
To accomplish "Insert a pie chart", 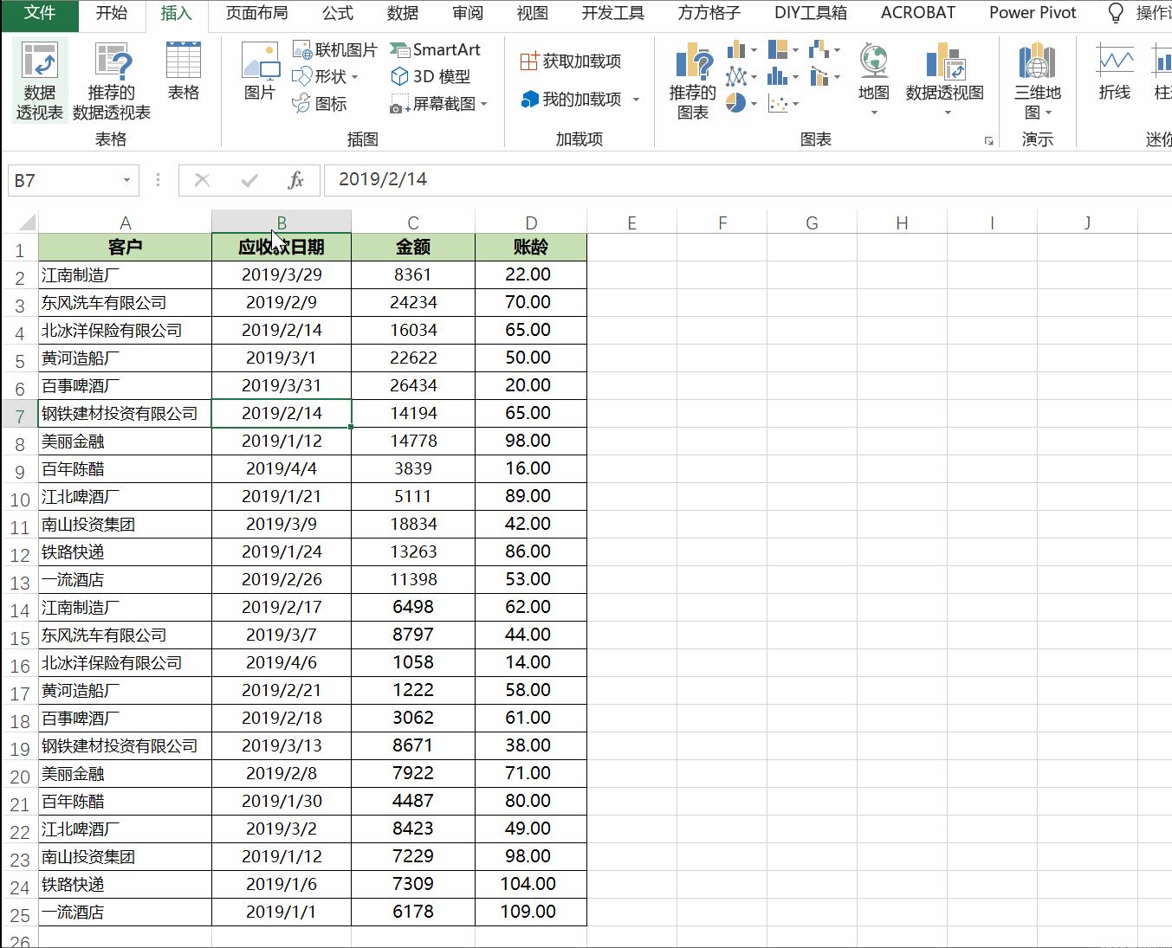I will pos(735,103).
